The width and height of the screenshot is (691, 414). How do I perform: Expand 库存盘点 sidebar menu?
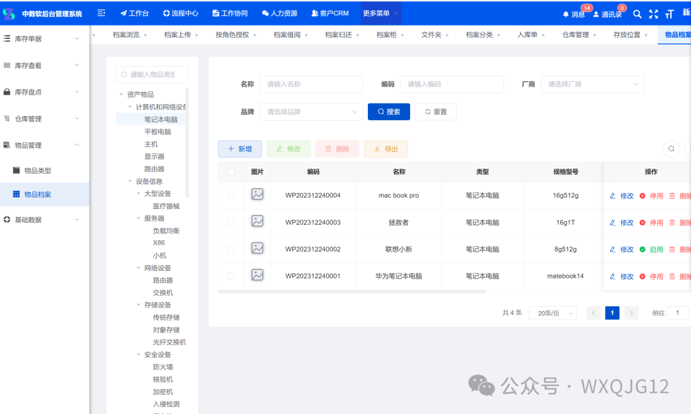[x=44, y=92]
